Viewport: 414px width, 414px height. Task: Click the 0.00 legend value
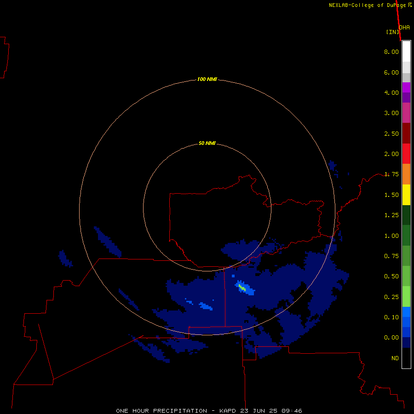pyautogui.click(x=391, y=338)
